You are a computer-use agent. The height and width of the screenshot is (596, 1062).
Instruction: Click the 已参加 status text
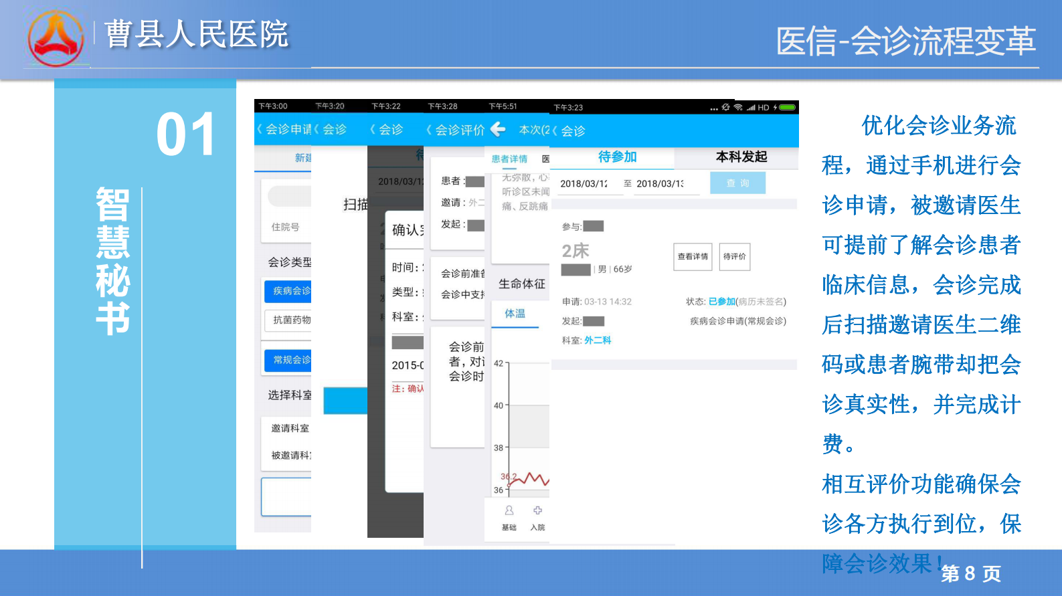[x=721, y=302]
